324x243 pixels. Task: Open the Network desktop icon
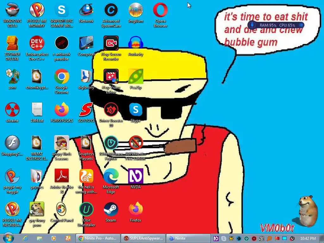click(86, 13)
